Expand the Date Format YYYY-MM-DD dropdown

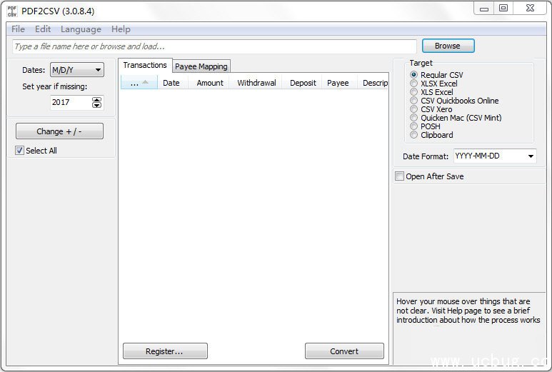[x=494, y=156]
